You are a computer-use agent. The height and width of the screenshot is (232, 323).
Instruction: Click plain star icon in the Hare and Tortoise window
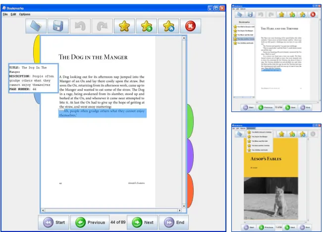click(x=281, y=14)
